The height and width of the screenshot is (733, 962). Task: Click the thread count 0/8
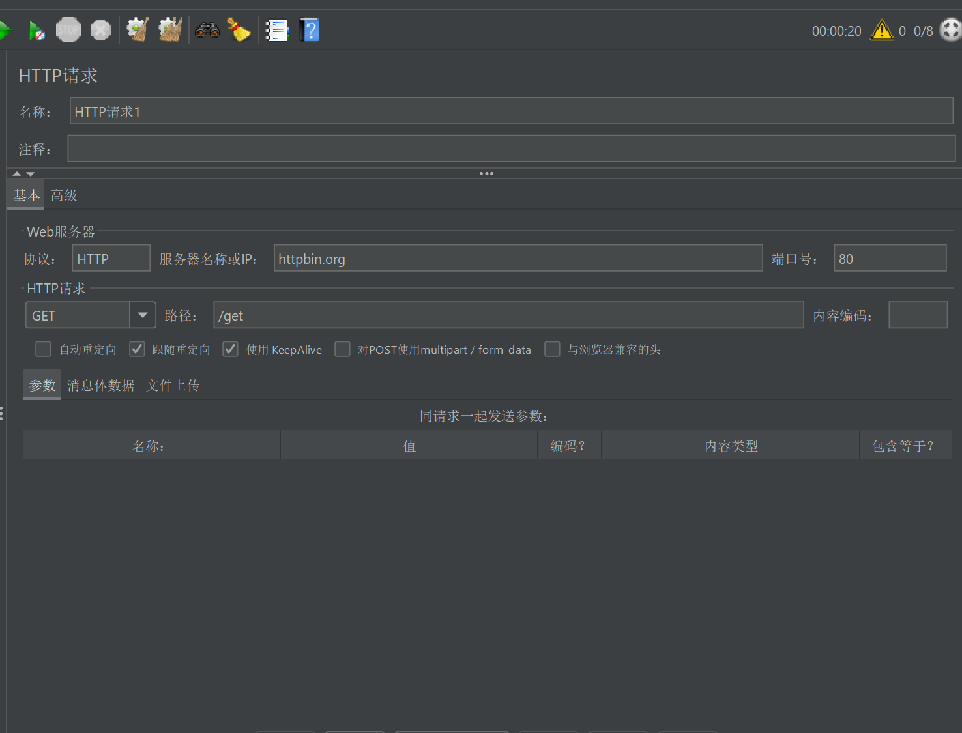click(923, 31)
